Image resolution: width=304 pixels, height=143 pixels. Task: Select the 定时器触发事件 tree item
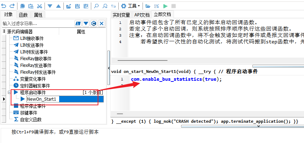[x=35, y=86]
